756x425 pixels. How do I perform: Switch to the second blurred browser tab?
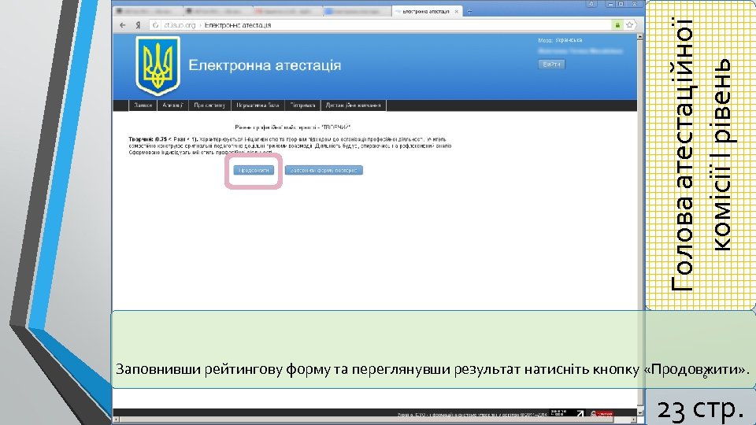tap(217, 11)
